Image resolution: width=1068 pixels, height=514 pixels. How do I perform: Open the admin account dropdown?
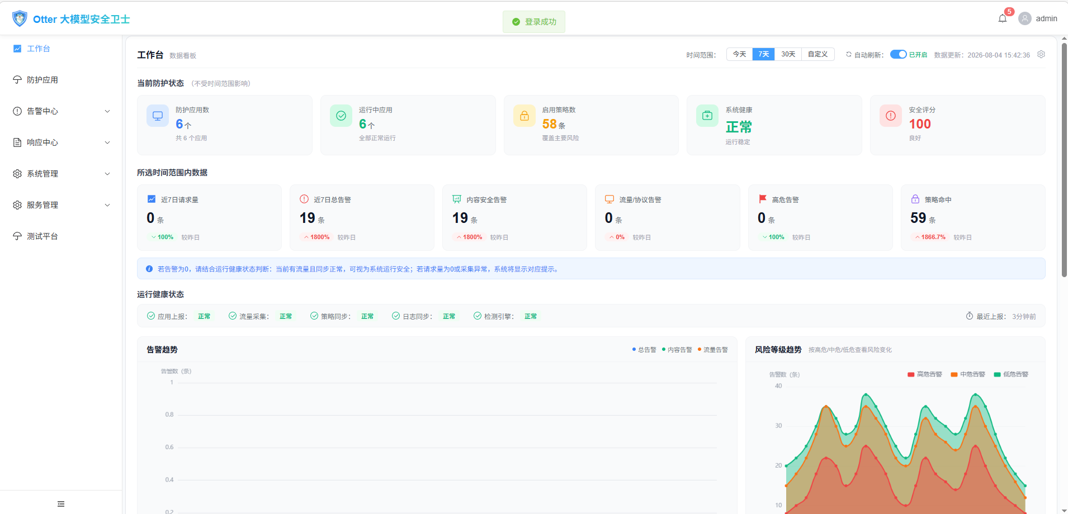pos(1038,18)
